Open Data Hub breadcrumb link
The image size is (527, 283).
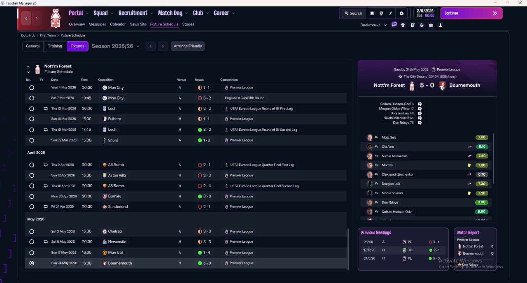tap(28, 35)
